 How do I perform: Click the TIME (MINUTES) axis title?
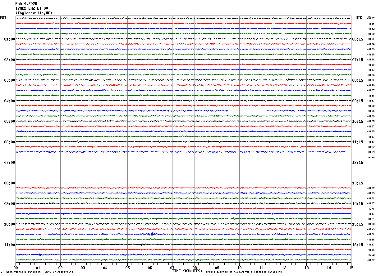click(x=187, y=271)
